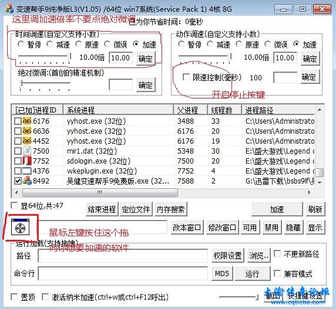Viewport: 336px width, 309px height.
Task: Click the crosshair window-finder target icon
Action: point(20,227)
